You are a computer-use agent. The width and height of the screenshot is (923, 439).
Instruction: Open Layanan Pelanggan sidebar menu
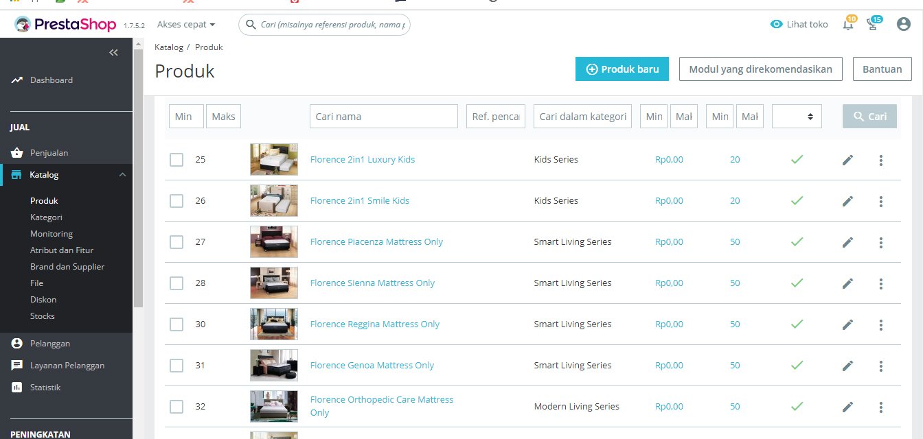(67, 366)
